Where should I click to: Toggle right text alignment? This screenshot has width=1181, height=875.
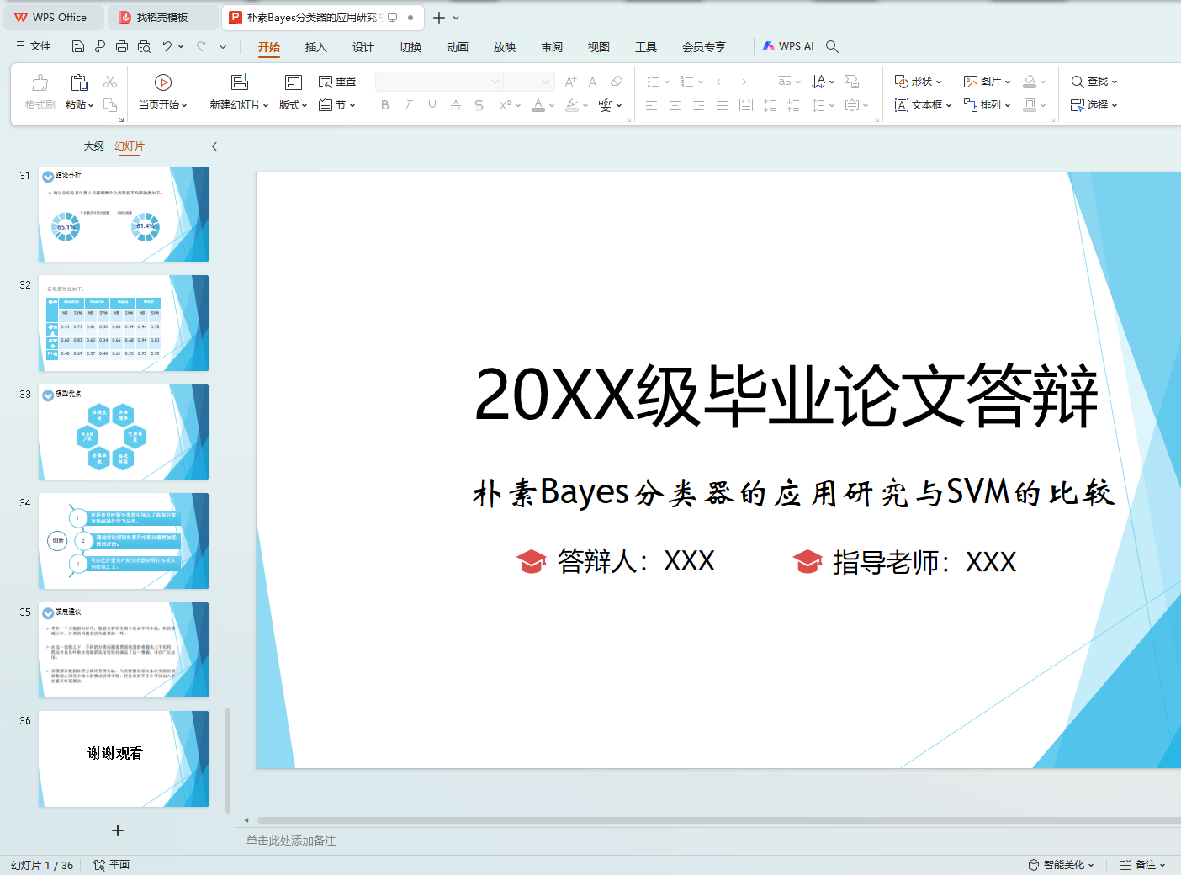point(698,105)
